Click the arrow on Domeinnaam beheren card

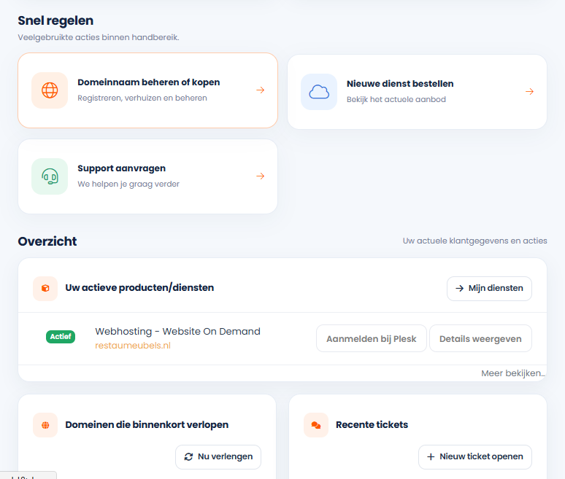(261, 90)
